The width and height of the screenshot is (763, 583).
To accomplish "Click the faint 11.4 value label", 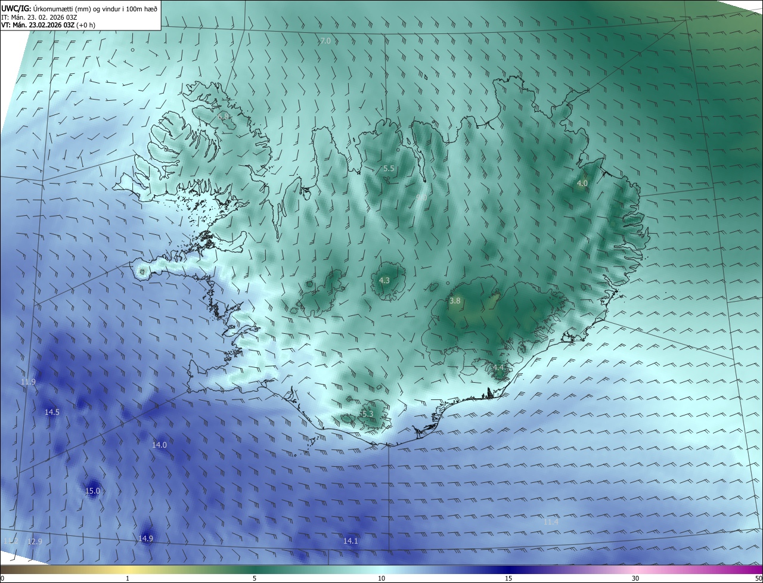I will pos(551,522).
